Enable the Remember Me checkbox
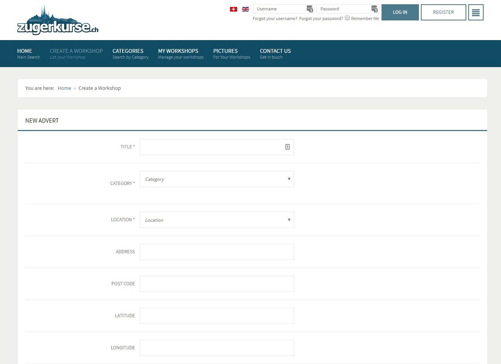This screenshot has height=364, width=501. pyautogui.click(x=347, y=18)
